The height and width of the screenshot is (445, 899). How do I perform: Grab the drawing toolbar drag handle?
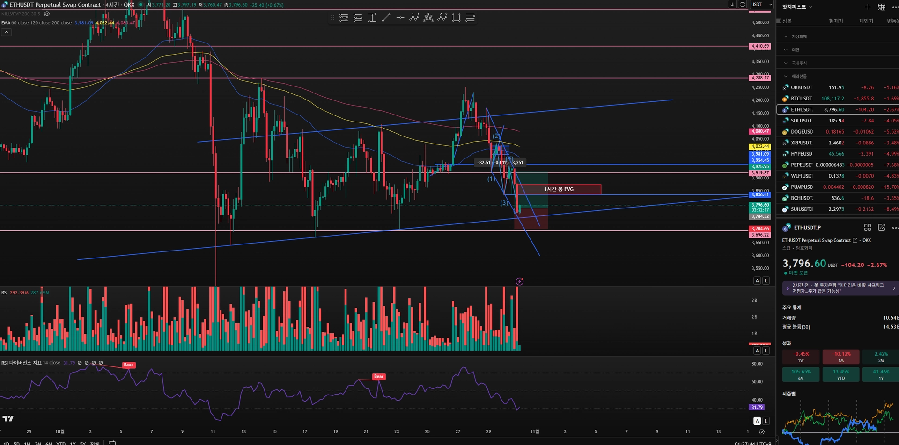click(x=332, y=18)
